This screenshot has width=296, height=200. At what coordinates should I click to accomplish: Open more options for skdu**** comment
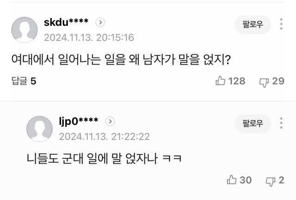click(x=282, y=25)
